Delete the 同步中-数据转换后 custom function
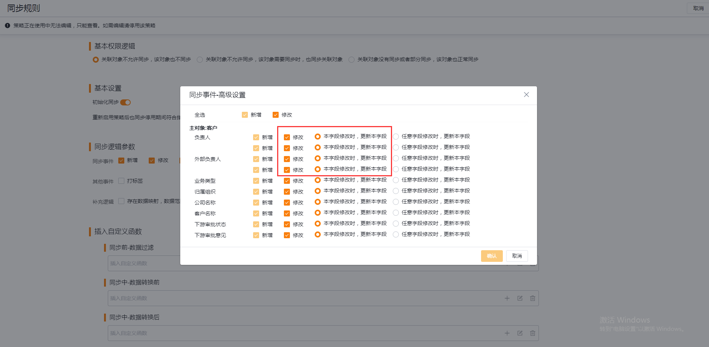 tap(533, 333)
